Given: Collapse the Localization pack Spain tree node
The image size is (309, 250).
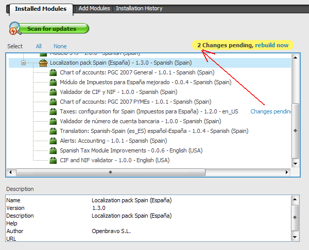Looking at the screenshot, I should [x=24, y=63].
